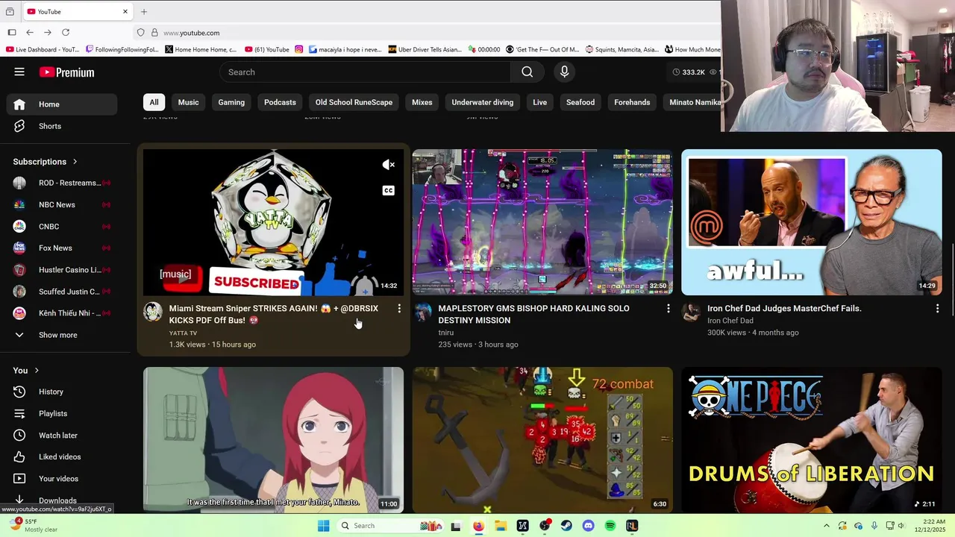The width and height of the screenshot is (955, 537).
Task: Select the Seafood filter chip
Action: click(580, 102)
